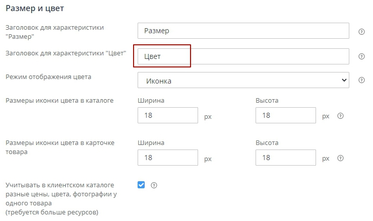Show help for catalog color icon sizes
This screenshot has width=373, height=221.
pyautogui.click(x=341, y=116)
